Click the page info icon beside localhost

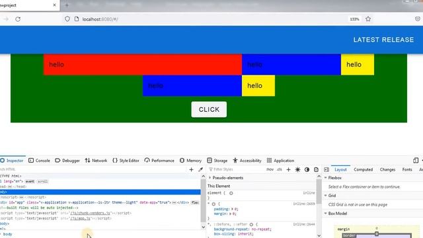tap(77, 19)
